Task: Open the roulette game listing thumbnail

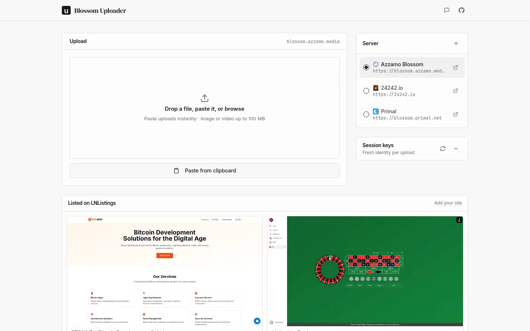Action: point(365,271)
